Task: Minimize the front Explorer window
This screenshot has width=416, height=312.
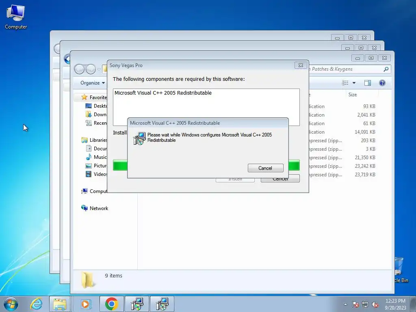Action: click(x=357, y=58)
